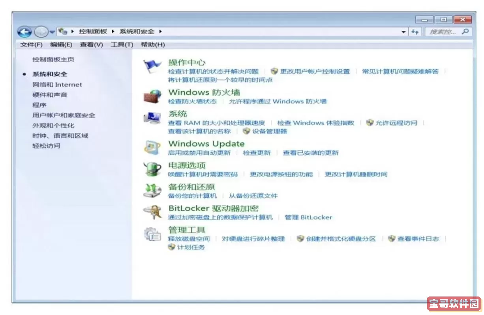This screenshot has width=484, height=315.
Task: Open the 电源选项 heading
Action: [187, 165]
